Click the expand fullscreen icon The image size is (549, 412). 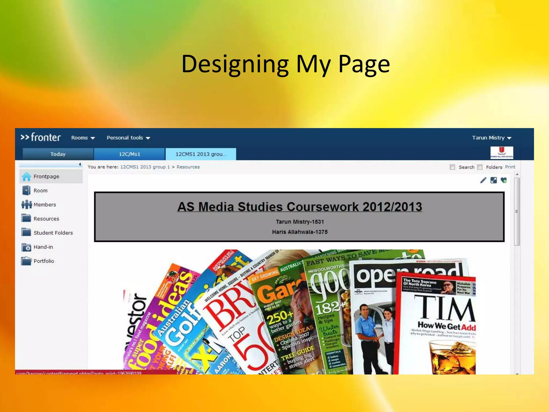tap(494, 180)
